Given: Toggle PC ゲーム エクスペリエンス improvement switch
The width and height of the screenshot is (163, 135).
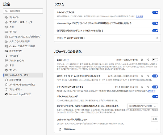Looking at the screenshot, I should [x=155, y=76].
